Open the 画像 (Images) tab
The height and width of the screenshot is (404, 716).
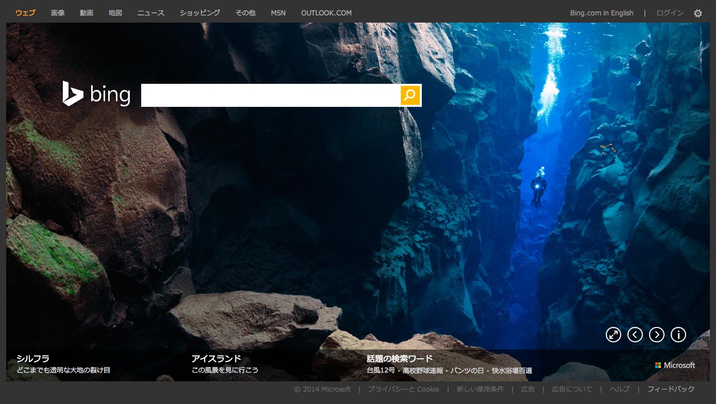[58, 13]
